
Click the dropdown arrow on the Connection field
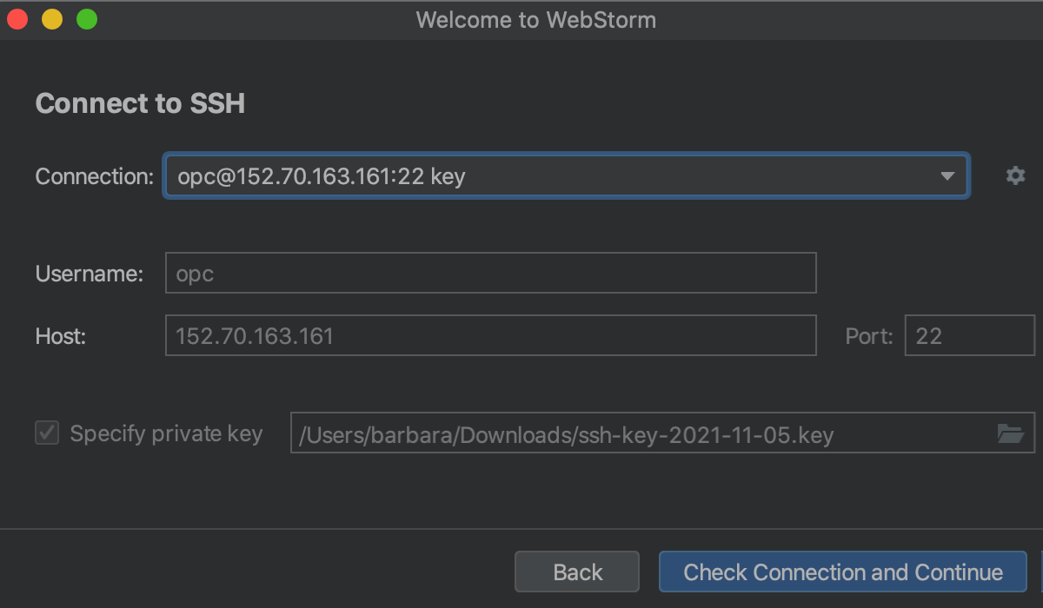(x=948, y=175)
